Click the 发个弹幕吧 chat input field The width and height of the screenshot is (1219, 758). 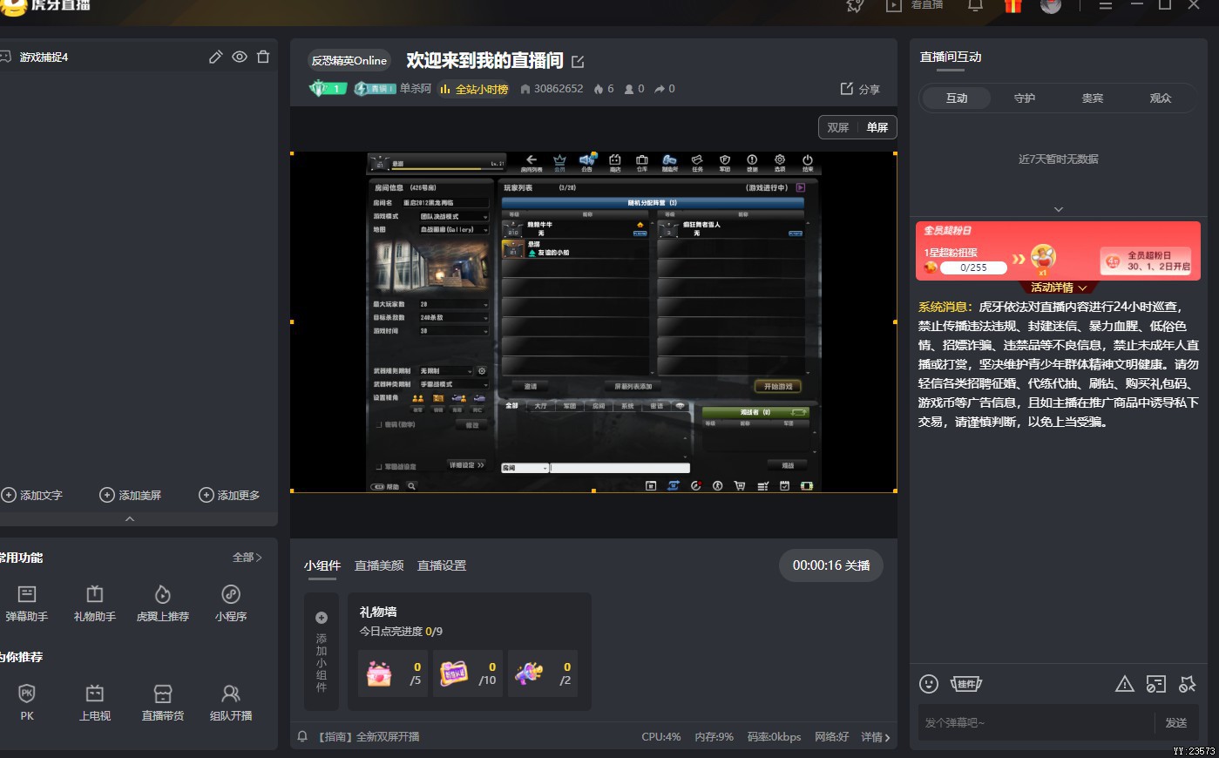coord(1037,722)
